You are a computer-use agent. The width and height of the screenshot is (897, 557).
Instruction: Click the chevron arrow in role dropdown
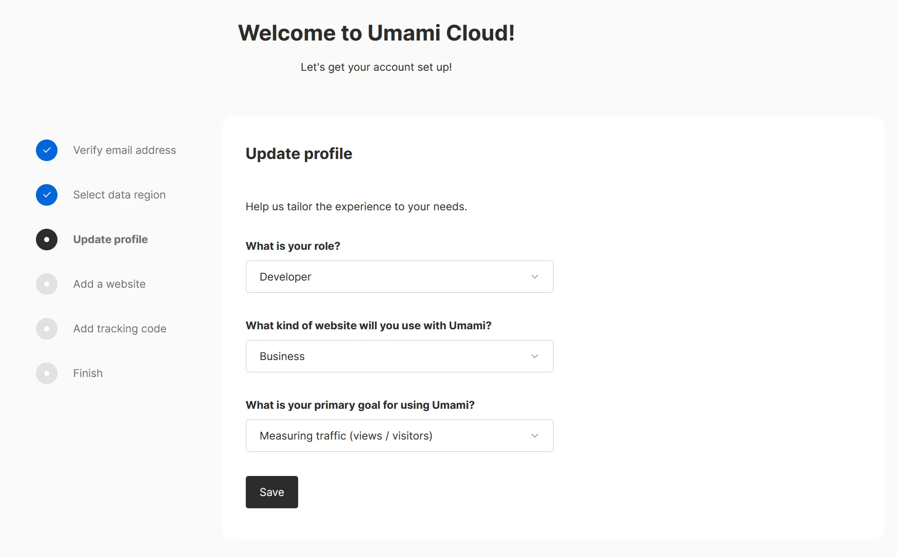click(x=535, y=277)
